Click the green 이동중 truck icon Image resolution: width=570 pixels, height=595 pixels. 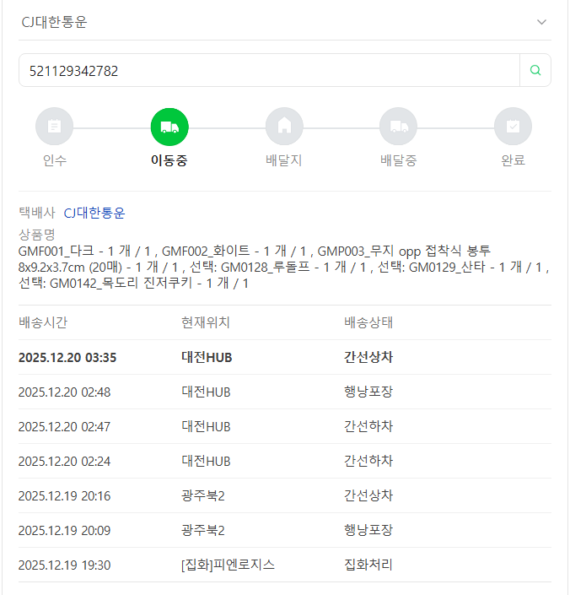(x=169, y=127)
